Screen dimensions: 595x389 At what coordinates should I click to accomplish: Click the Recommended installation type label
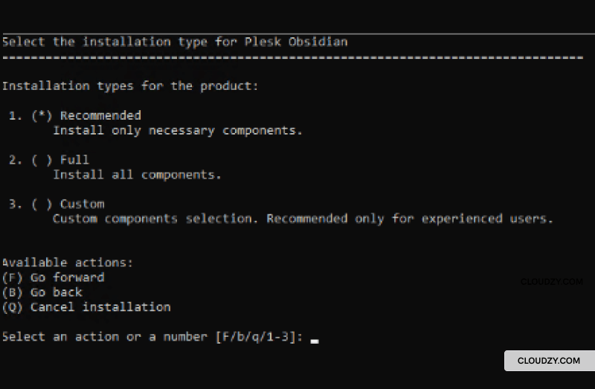(100, 115)
